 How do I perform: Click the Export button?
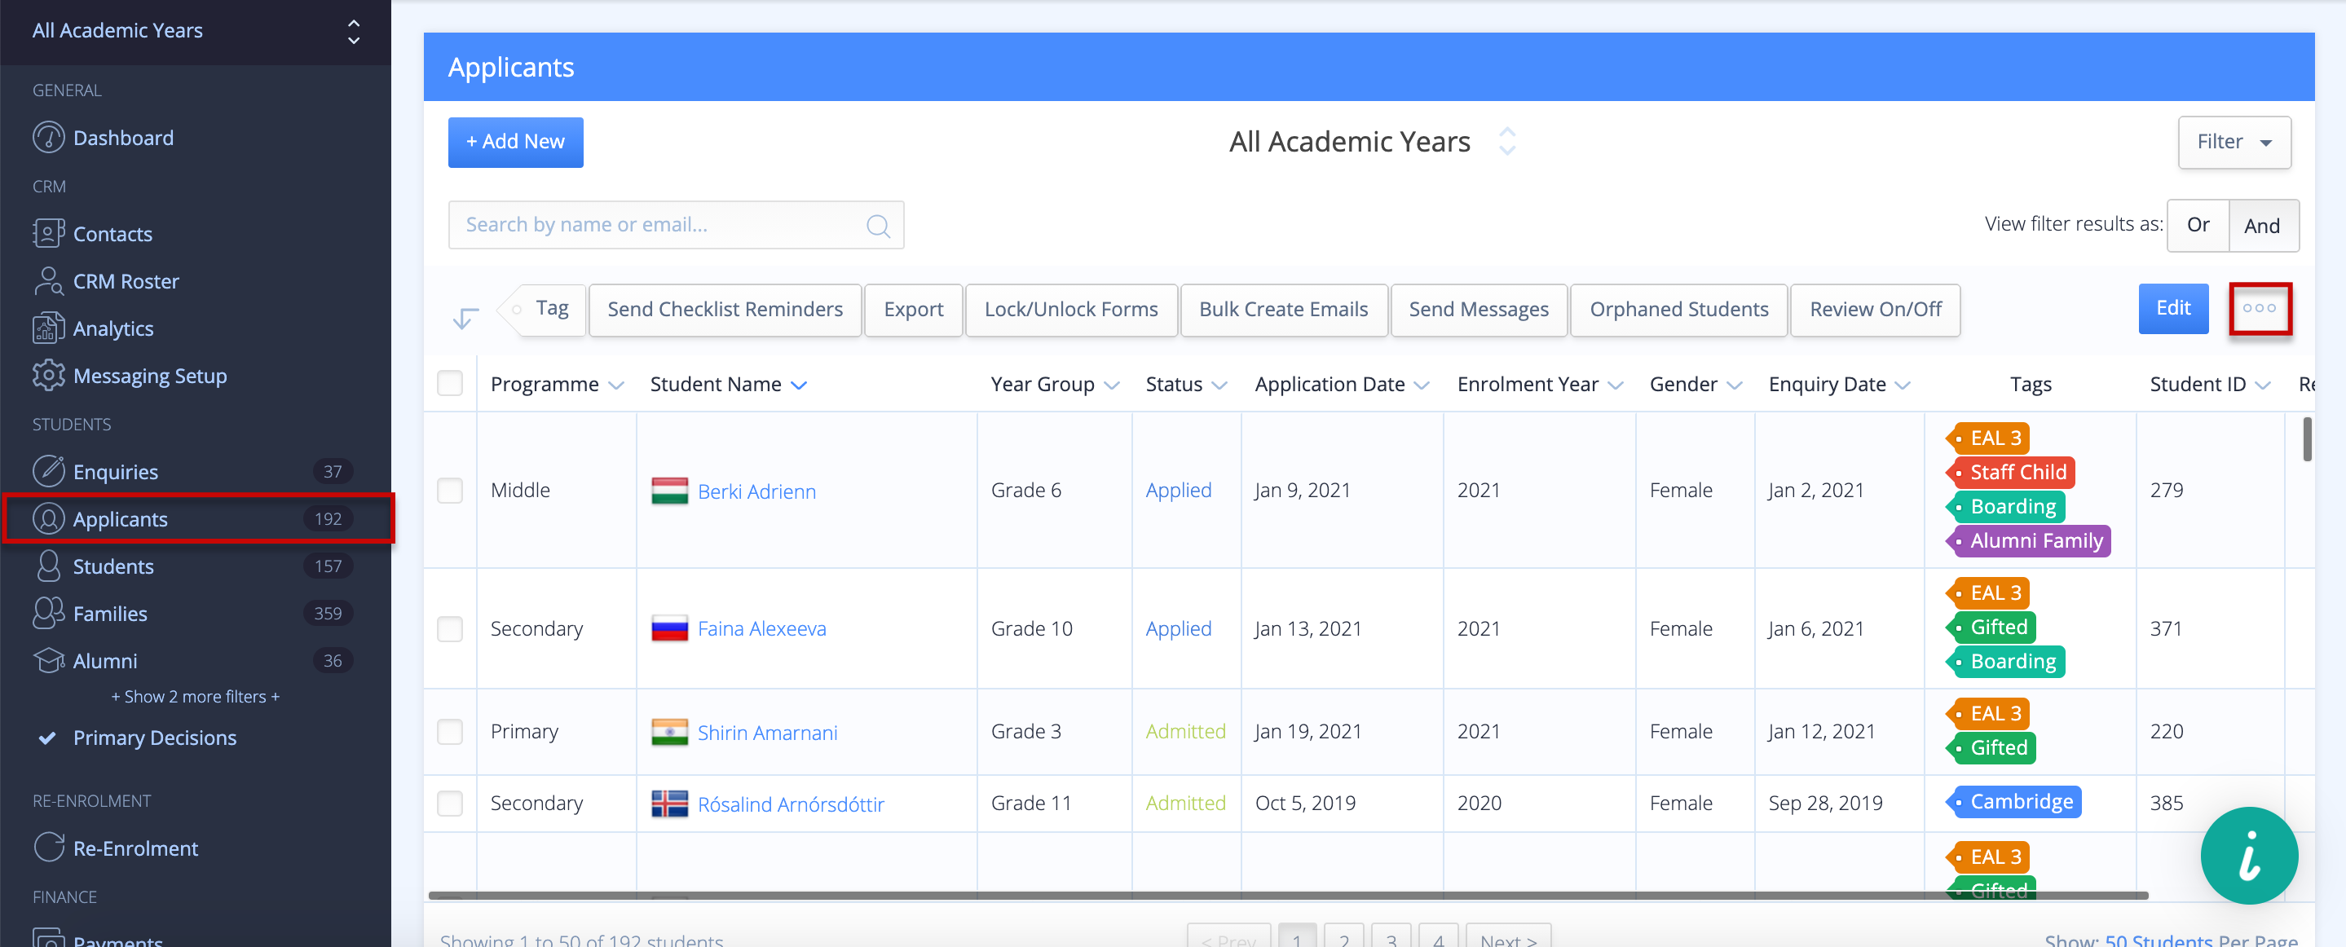pyautogui.click(x=912, y=310)
